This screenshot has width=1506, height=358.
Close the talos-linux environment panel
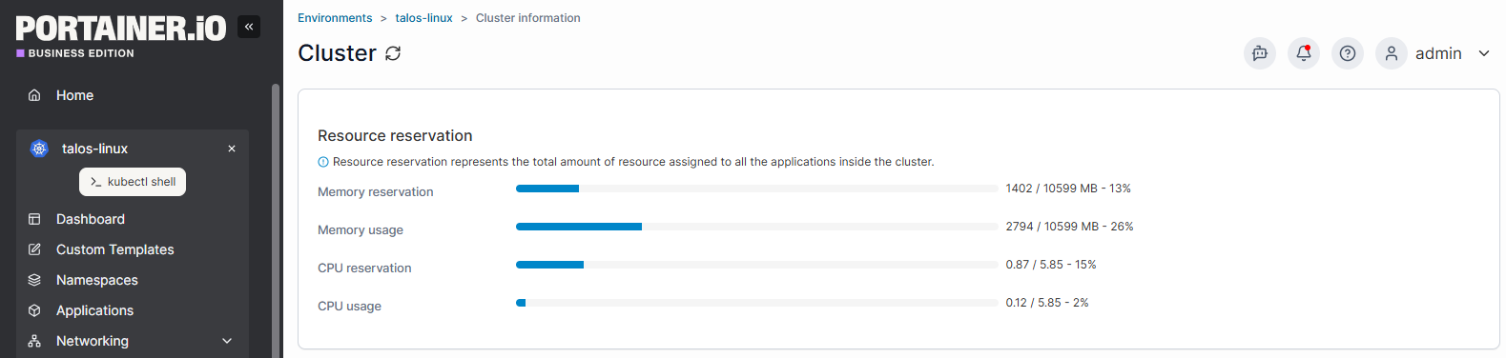[232, 149]
